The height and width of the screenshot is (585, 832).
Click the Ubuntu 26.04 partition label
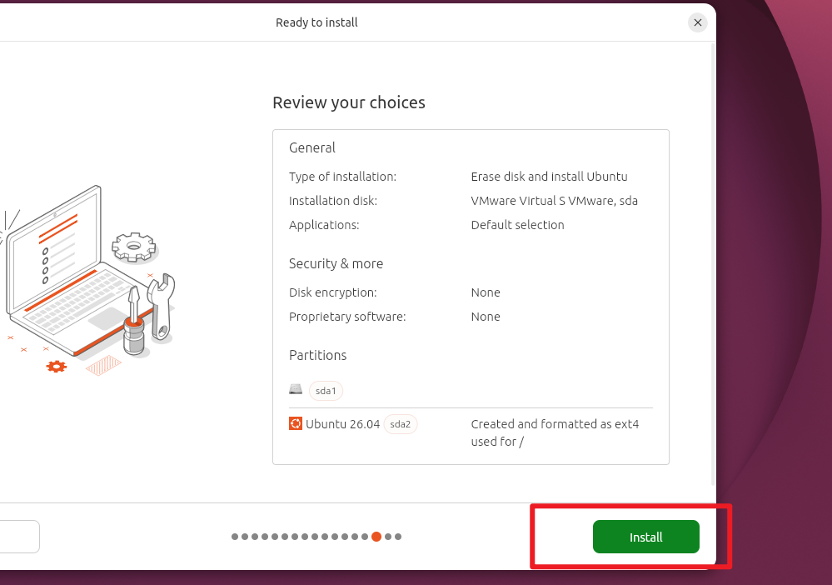pos(343,424)
